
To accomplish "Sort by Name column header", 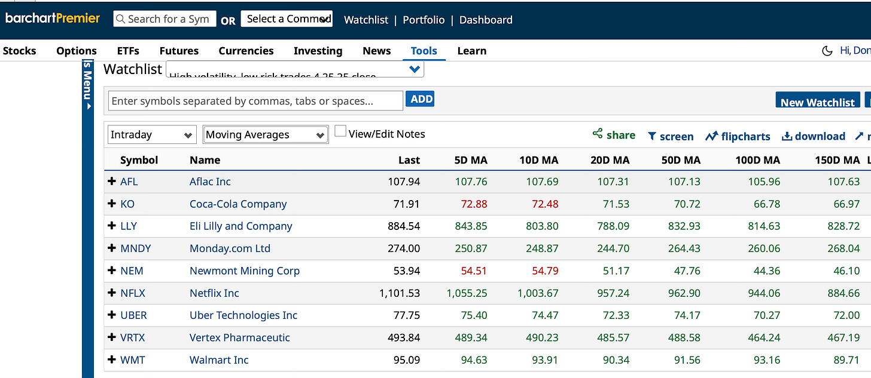I will (205, 160).
